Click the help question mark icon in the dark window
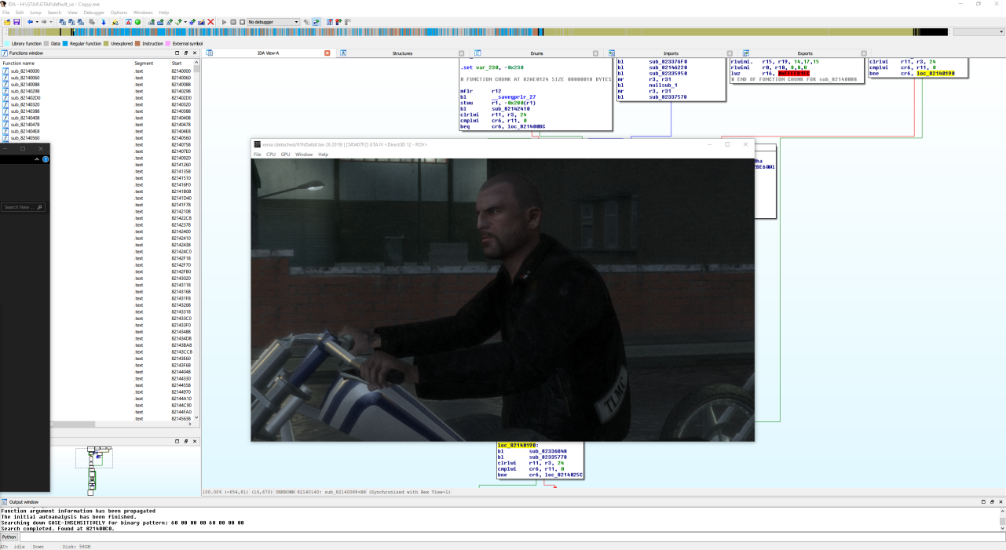This screenshot has width=1006, height=550. 46,159
